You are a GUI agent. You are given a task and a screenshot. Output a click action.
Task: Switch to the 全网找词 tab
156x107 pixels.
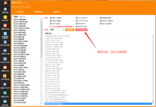click(x=20, y=12)
